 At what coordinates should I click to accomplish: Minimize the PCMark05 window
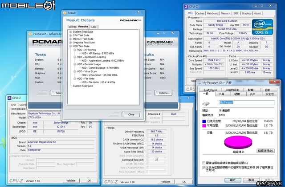(158, 33)
